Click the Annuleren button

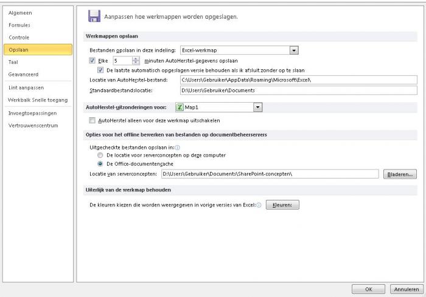click(x=407, y=289)
